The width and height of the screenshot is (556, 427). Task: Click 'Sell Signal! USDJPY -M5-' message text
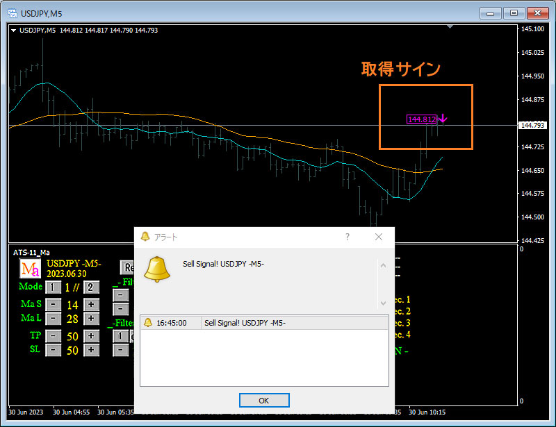click(x=223, y=264)
